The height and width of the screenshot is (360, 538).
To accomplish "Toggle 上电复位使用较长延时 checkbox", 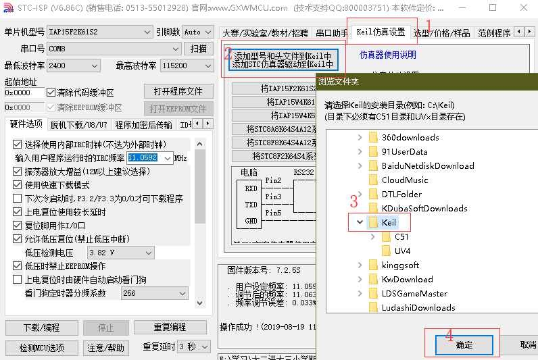I will tap(17, 212).
